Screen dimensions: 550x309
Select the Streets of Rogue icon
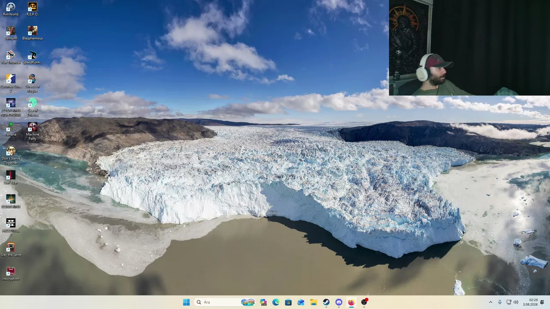tap(33, 83)
